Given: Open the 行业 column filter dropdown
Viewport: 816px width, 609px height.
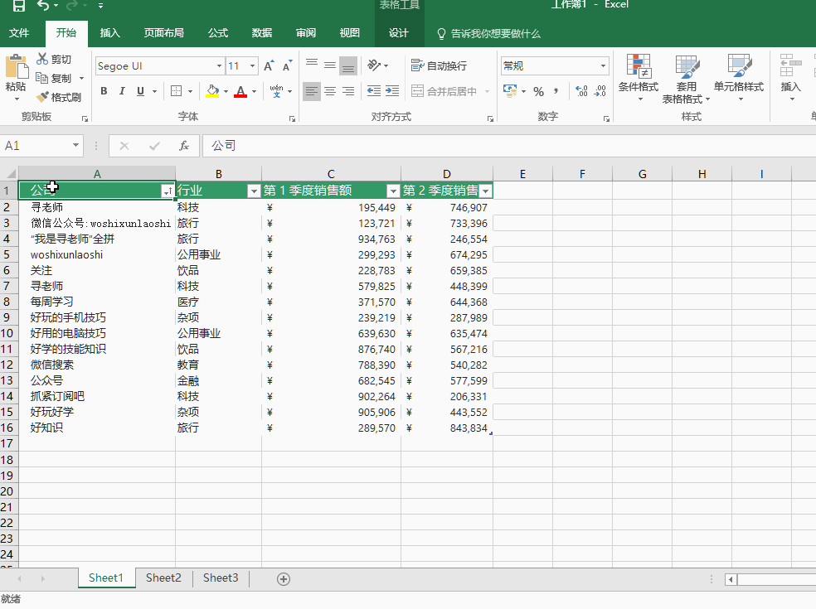Looking at the screenshot, I should [254, 191].
